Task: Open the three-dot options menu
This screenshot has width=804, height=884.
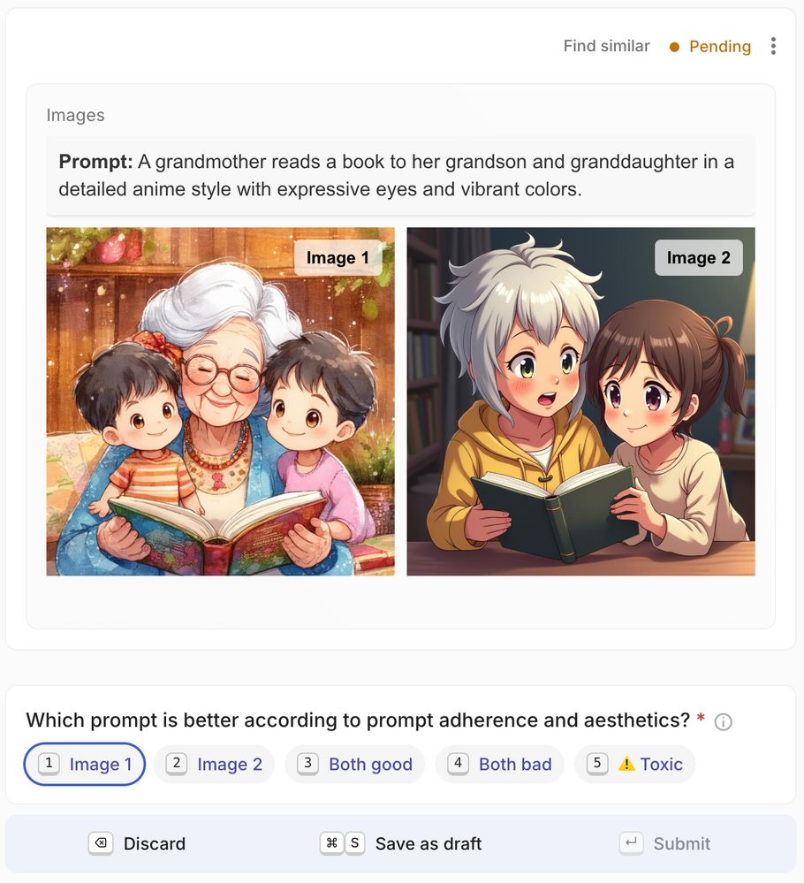Action: (773, 46)
